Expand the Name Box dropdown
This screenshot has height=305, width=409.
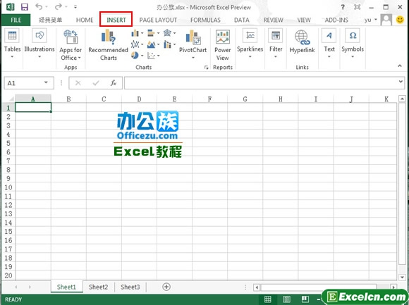46,82
